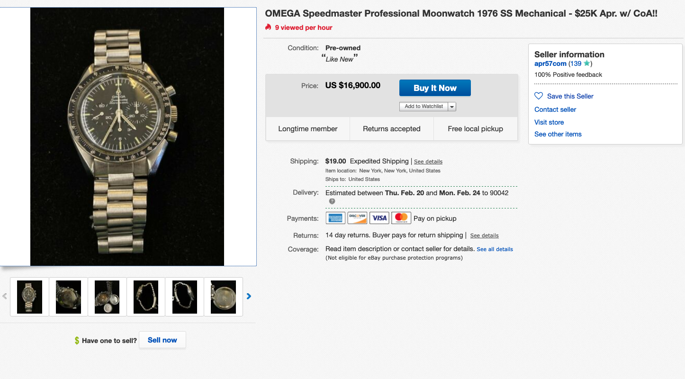Click the next thumbnails right arrow

click(x=249, y=297)
